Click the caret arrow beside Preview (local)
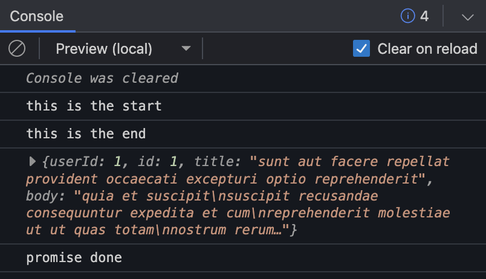 point(186,48)
